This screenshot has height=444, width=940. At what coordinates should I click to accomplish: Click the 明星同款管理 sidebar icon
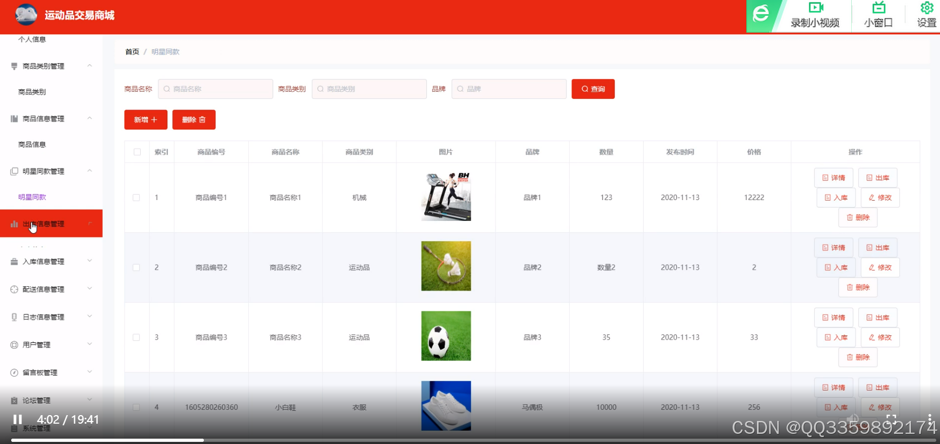(14, 171)
